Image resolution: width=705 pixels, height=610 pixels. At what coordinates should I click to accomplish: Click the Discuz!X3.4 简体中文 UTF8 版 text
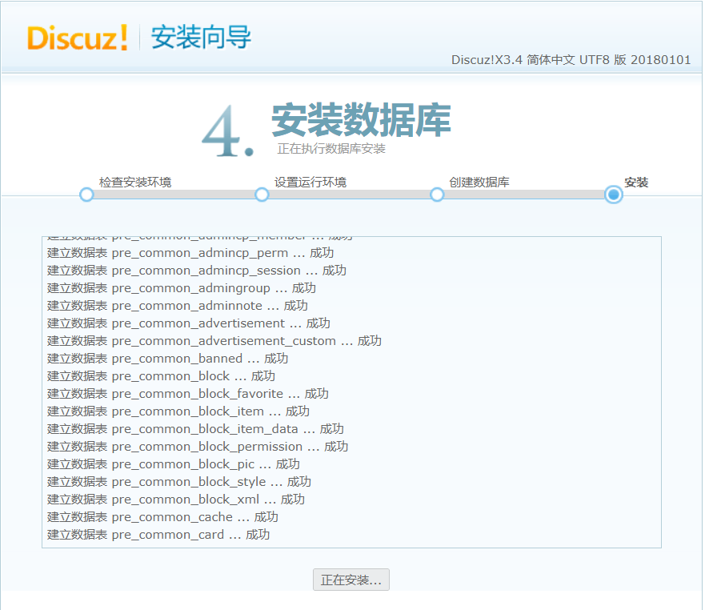tap(571, 60)
